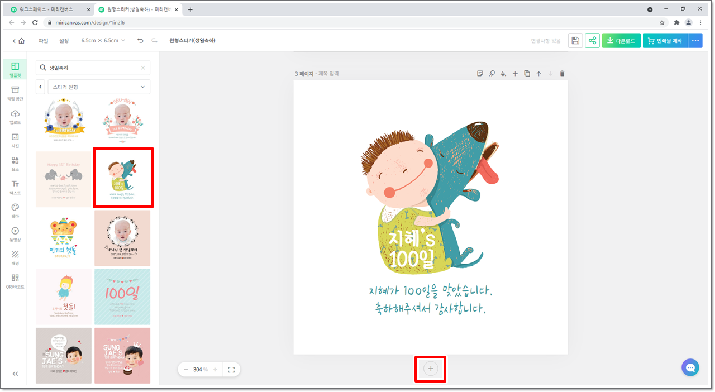Open the 사진 sidebar panel
This screenshot has width=715, height=392.
point(15,140)
